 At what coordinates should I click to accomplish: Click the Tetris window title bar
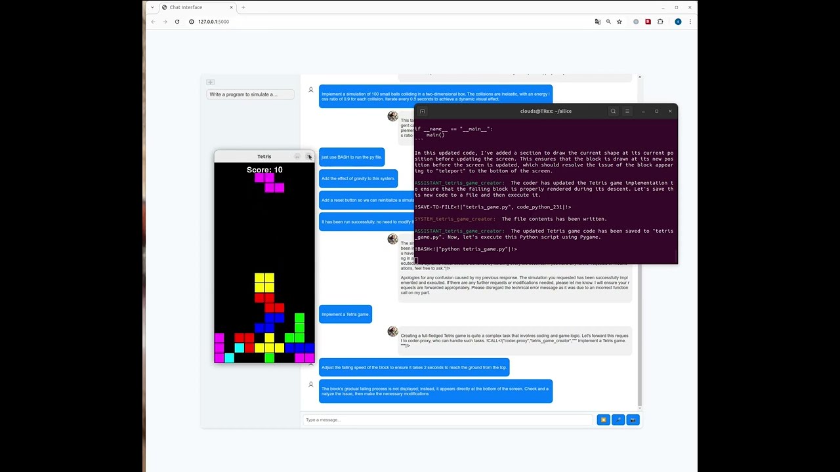(x=264, y=157)
